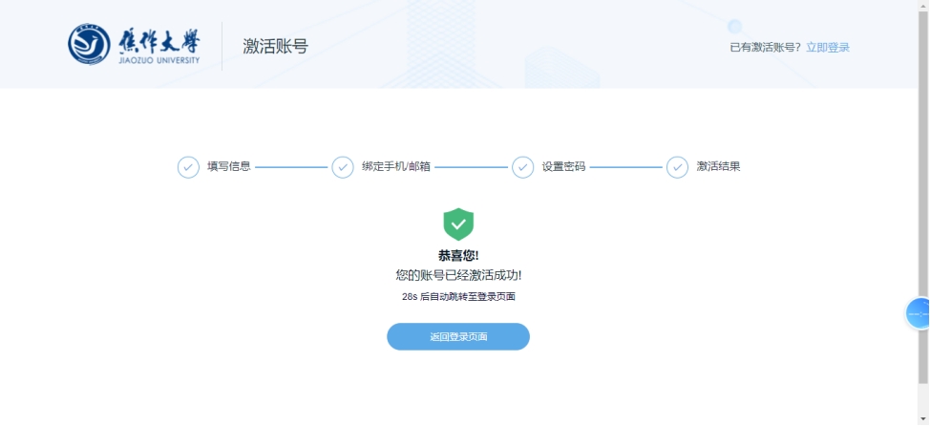Click the scrollbar down arrow

coord(923,419)
